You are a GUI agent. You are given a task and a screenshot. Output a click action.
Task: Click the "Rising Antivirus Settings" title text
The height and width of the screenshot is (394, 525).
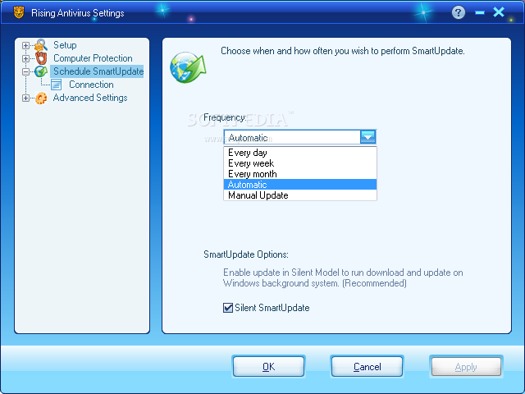[x=78, y=13]
